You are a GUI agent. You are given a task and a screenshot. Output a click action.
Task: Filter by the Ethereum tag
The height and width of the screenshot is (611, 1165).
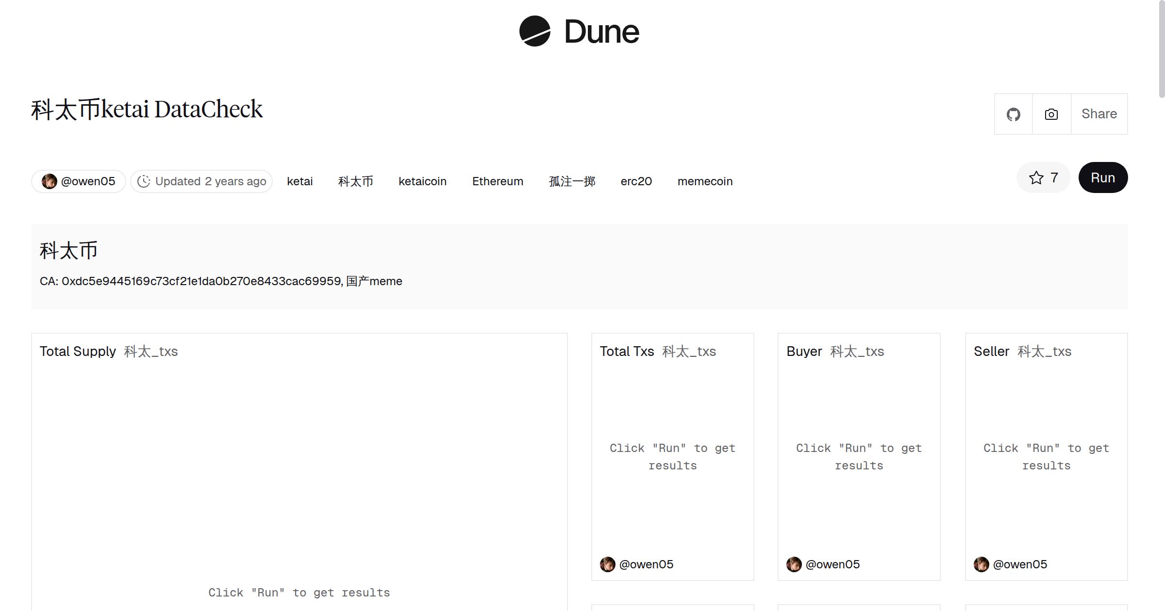498,181
